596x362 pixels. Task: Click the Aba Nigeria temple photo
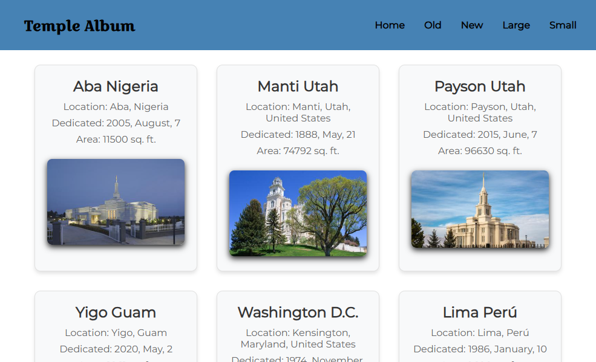tap(116, 202)
